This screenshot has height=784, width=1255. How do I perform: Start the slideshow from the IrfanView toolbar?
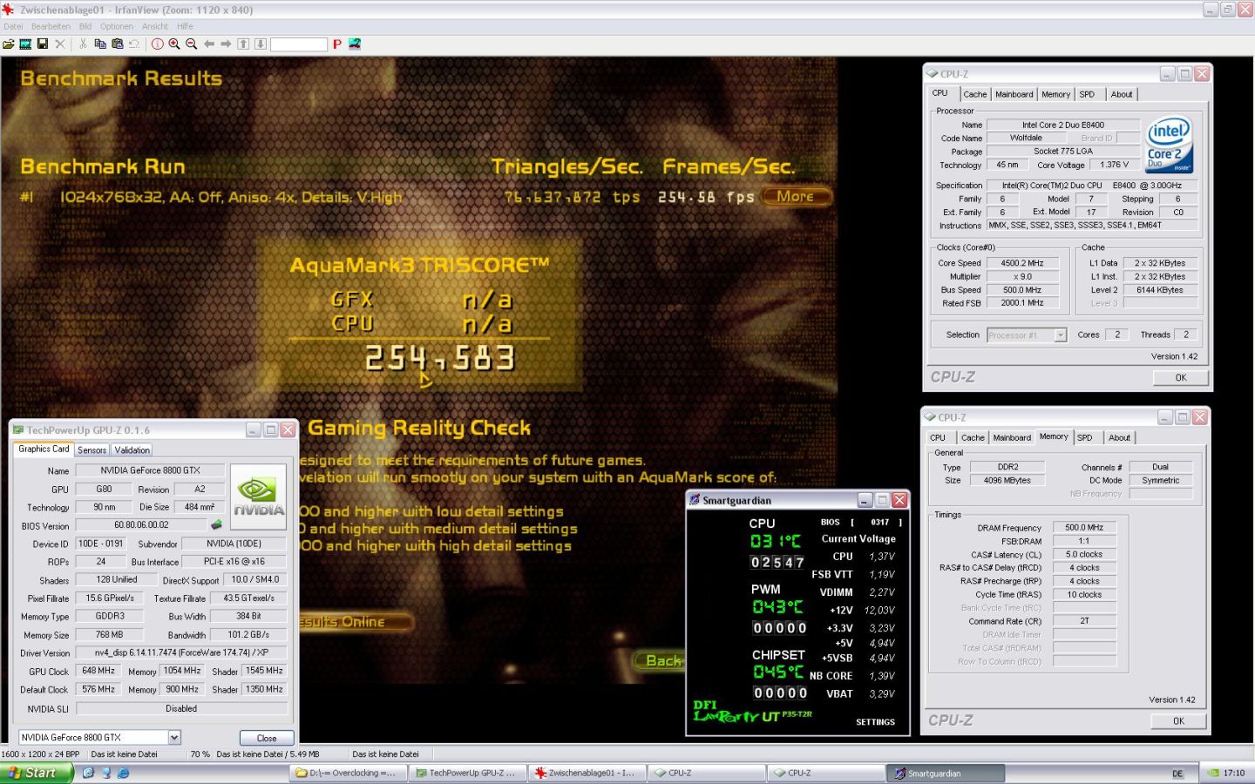point(25,44)
